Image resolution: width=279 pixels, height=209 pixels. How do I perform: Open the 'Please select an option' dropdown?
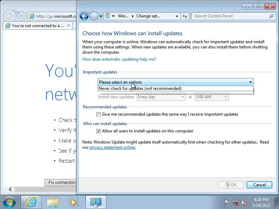click(x=175, y=82)
